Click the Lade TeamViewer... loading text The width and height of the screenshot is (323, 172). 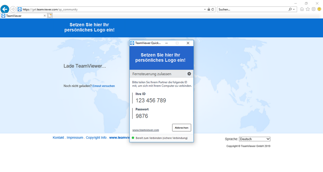[x=85, y=66]
